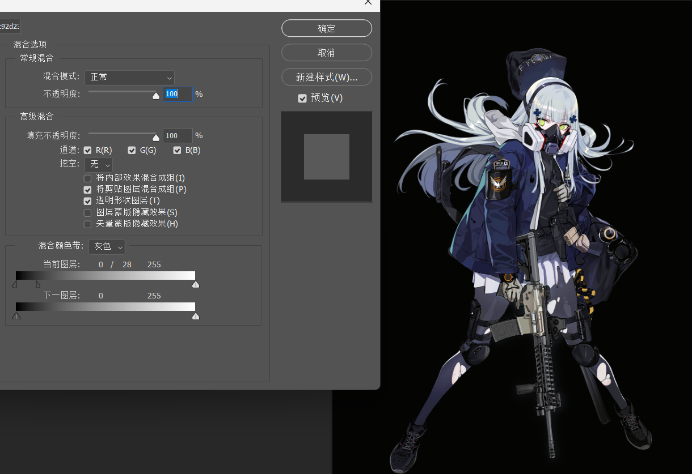Click the 255 value in 下一图层 row

coord(154,296)
